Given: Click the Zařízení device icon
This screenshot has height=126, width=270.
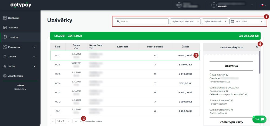Looking at the screenshot, I should point(5,57).
